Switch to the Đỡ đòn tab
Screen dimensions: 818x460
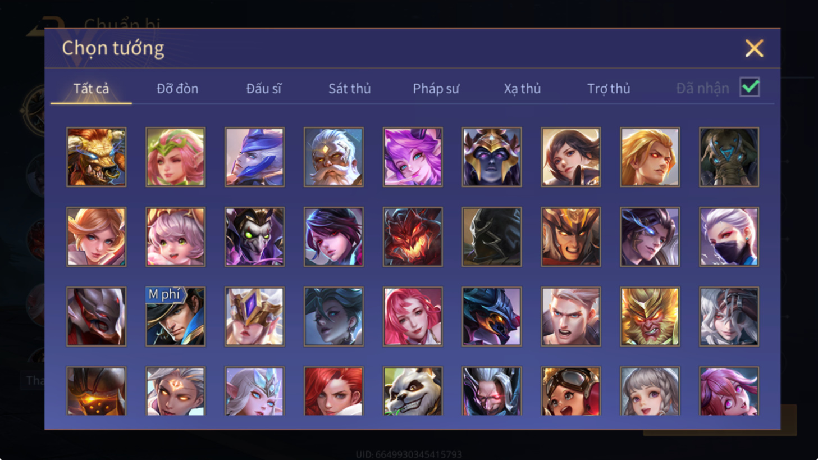pos(177,89)
